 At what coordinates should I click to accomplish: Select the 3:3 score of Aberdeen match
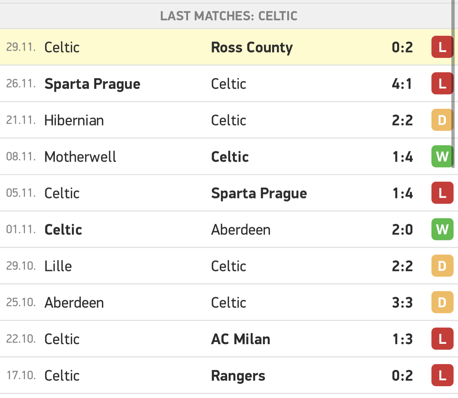(x=402, y=302)
